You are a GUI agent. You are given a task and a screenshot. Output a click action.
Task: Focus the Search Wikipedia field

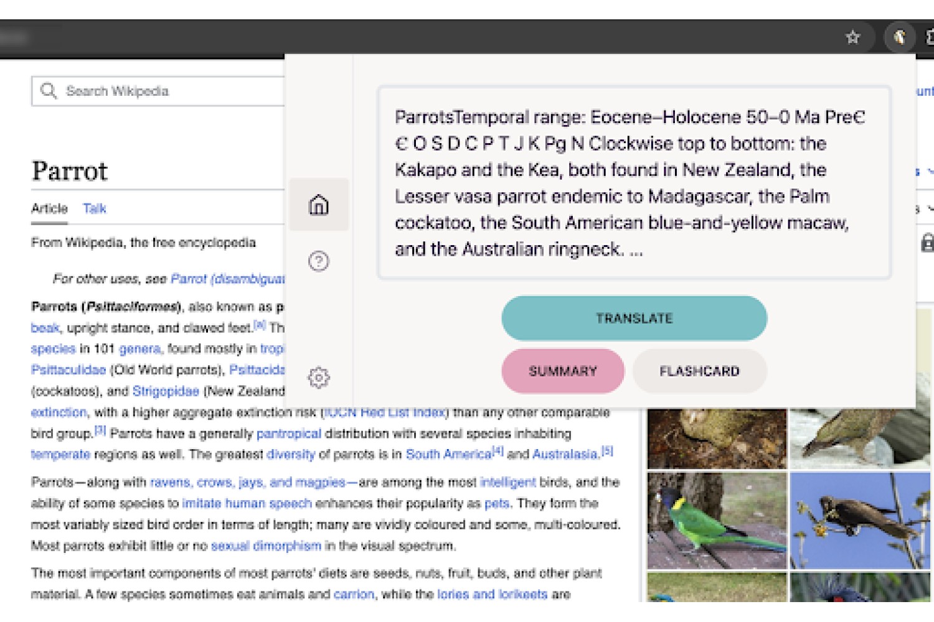[158, 91]
